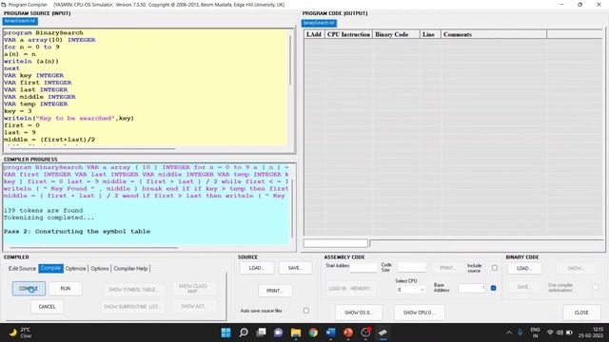Uncheck the Base Address checkbox
The width and height of the screenshot is (609, 342).
click(x=493, y=288)
